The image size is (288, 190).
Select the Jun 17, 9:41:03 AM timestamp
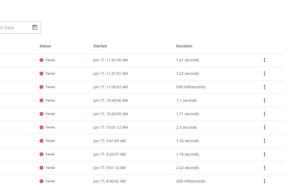109,141
